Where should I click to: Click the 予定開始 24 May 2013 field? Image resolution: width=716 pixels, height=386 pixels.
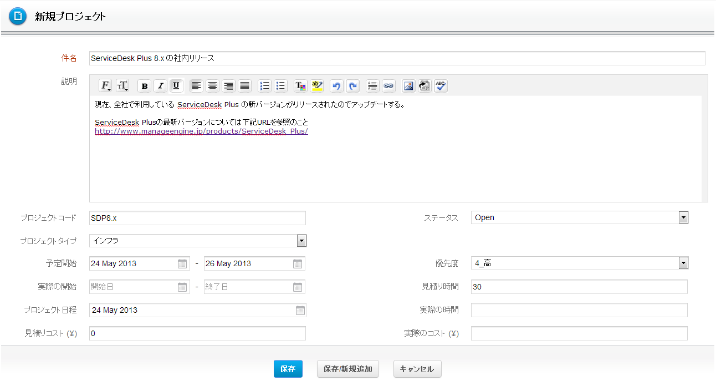tap(139, 264)
